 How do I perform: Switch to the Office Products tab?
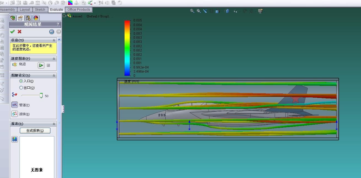click(x=79, y=10)
